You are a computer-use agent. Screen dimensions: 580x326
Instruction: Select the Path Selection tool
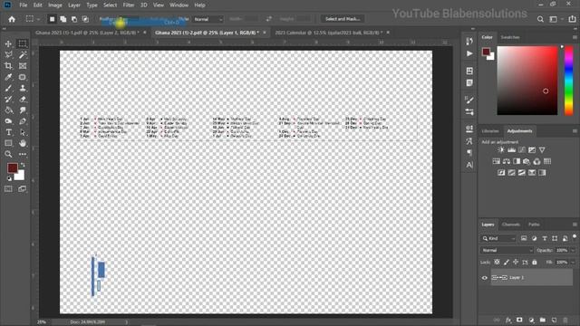[23, 132]
